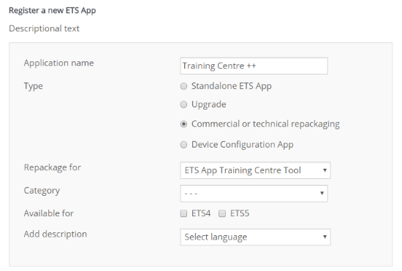Choose the Upgrade radio option

click(183, 104)
